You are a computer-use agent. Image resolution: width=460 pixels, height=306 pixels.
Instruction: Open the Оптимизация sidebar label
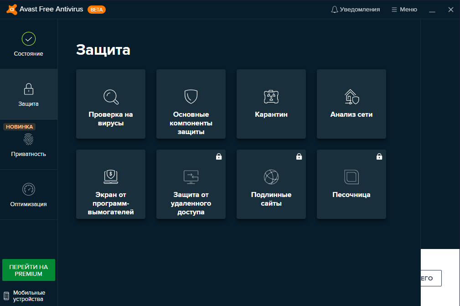coord(28,204)
